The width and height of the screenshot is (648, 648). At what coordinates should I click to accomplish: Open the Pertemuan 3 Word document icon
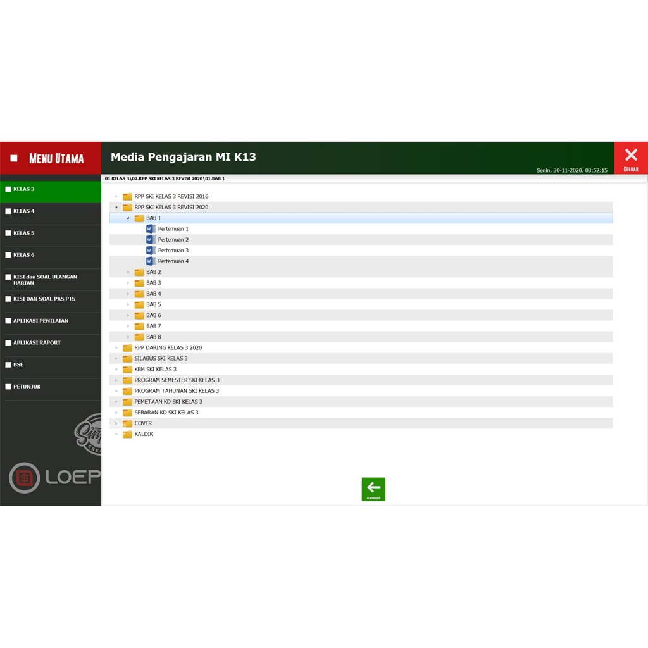click(151, 251)
